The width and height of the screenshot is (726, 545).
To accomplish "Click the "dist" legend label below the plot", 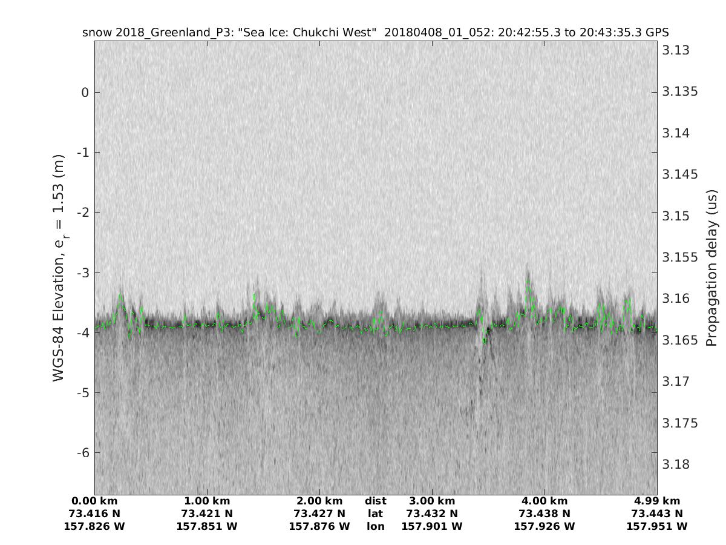I will 376,501.
